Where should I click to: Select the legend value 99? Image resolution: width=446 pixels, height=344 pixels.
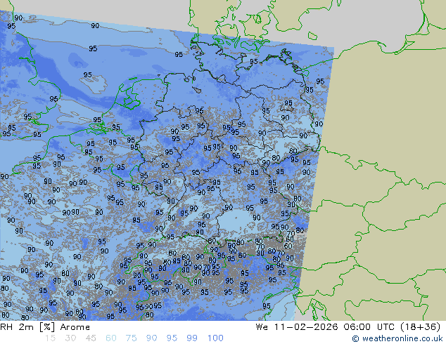(x=192, y=338)
